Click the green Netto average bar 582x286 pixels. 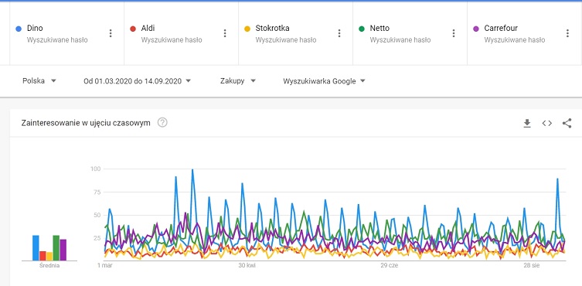click(56, 248)
